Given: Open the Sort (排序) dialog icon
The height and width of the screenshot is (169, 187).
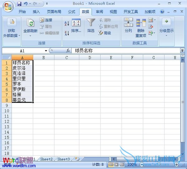Looking at the screenshot, I should [76, 26].
